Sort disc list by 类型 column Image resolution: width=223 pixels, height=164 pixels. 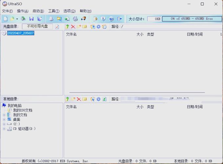tap(150, 34)
